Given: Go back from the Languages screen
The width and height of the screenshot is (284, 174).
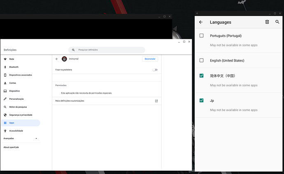Looking at the screenshot, I should (201, 22).
